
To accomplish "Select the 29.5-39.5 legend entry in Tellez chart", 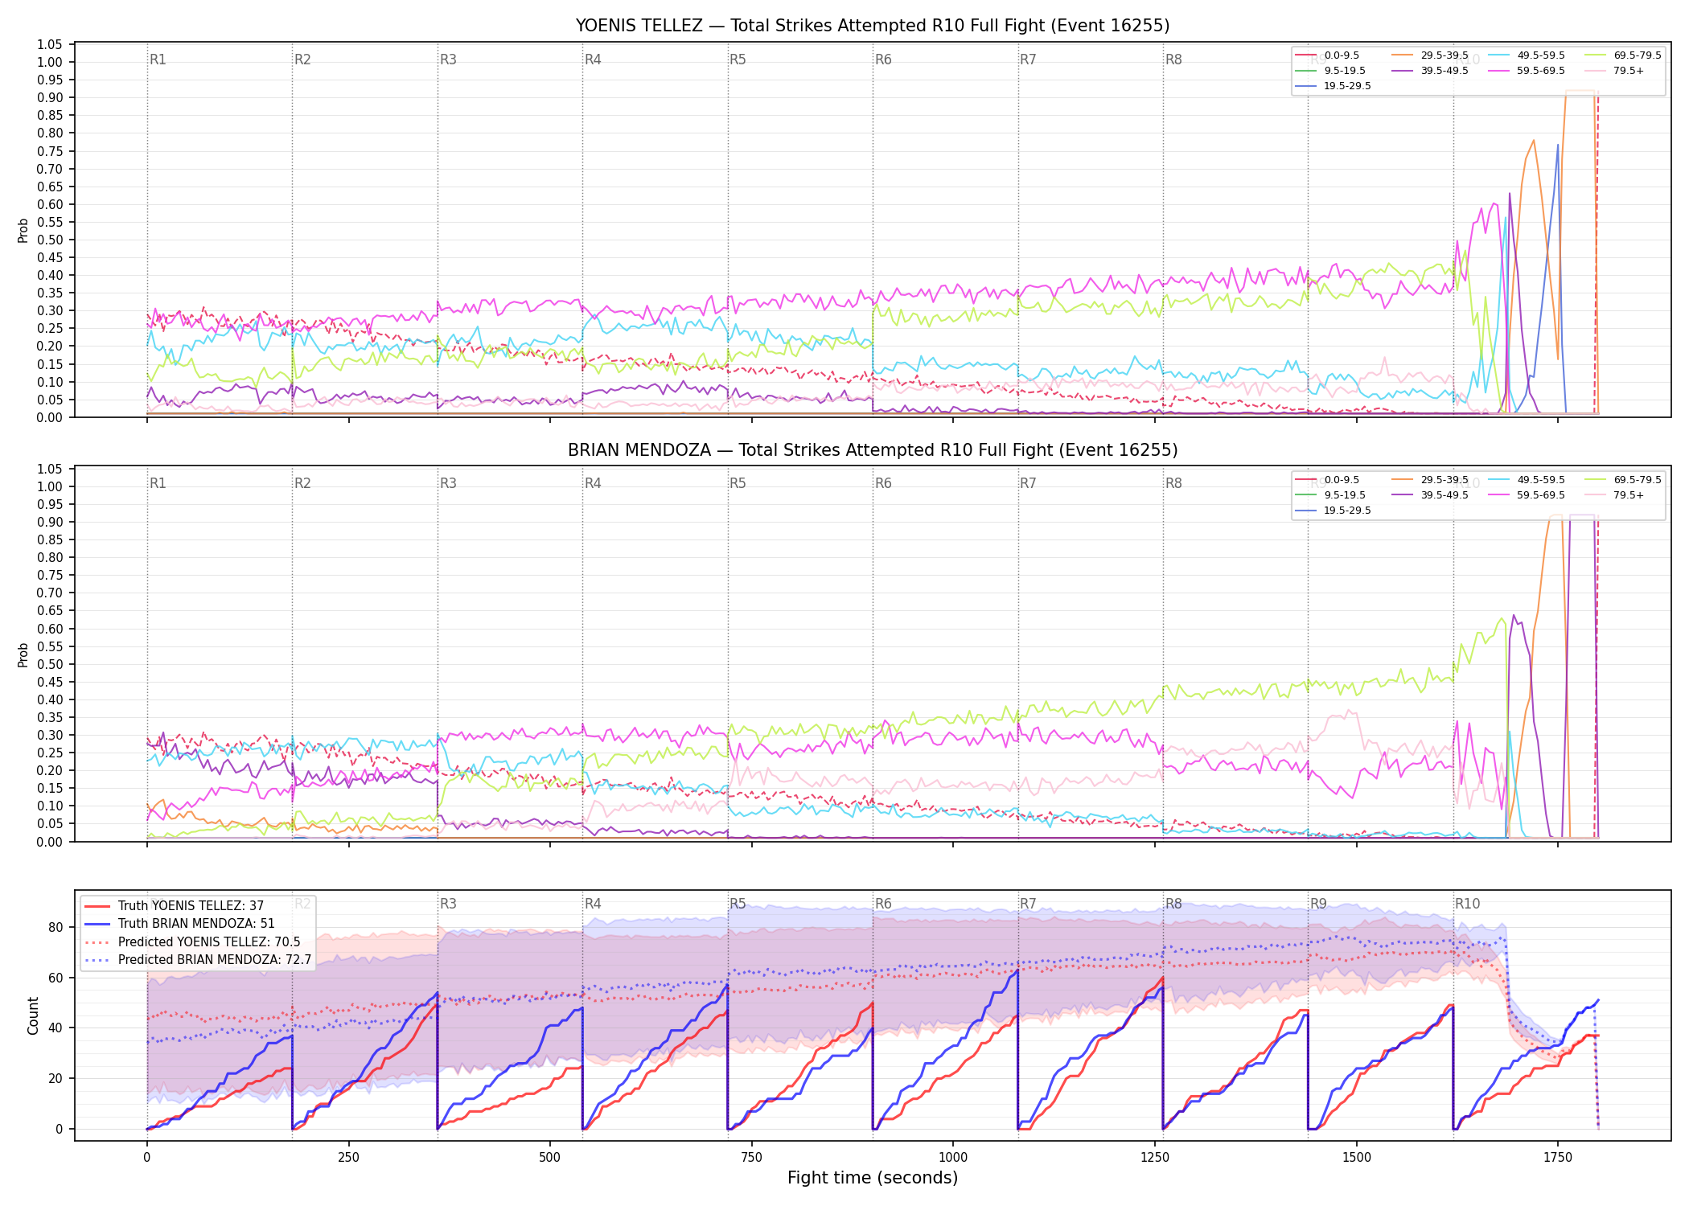I will pyautogui.click(x=1429, y=55).
